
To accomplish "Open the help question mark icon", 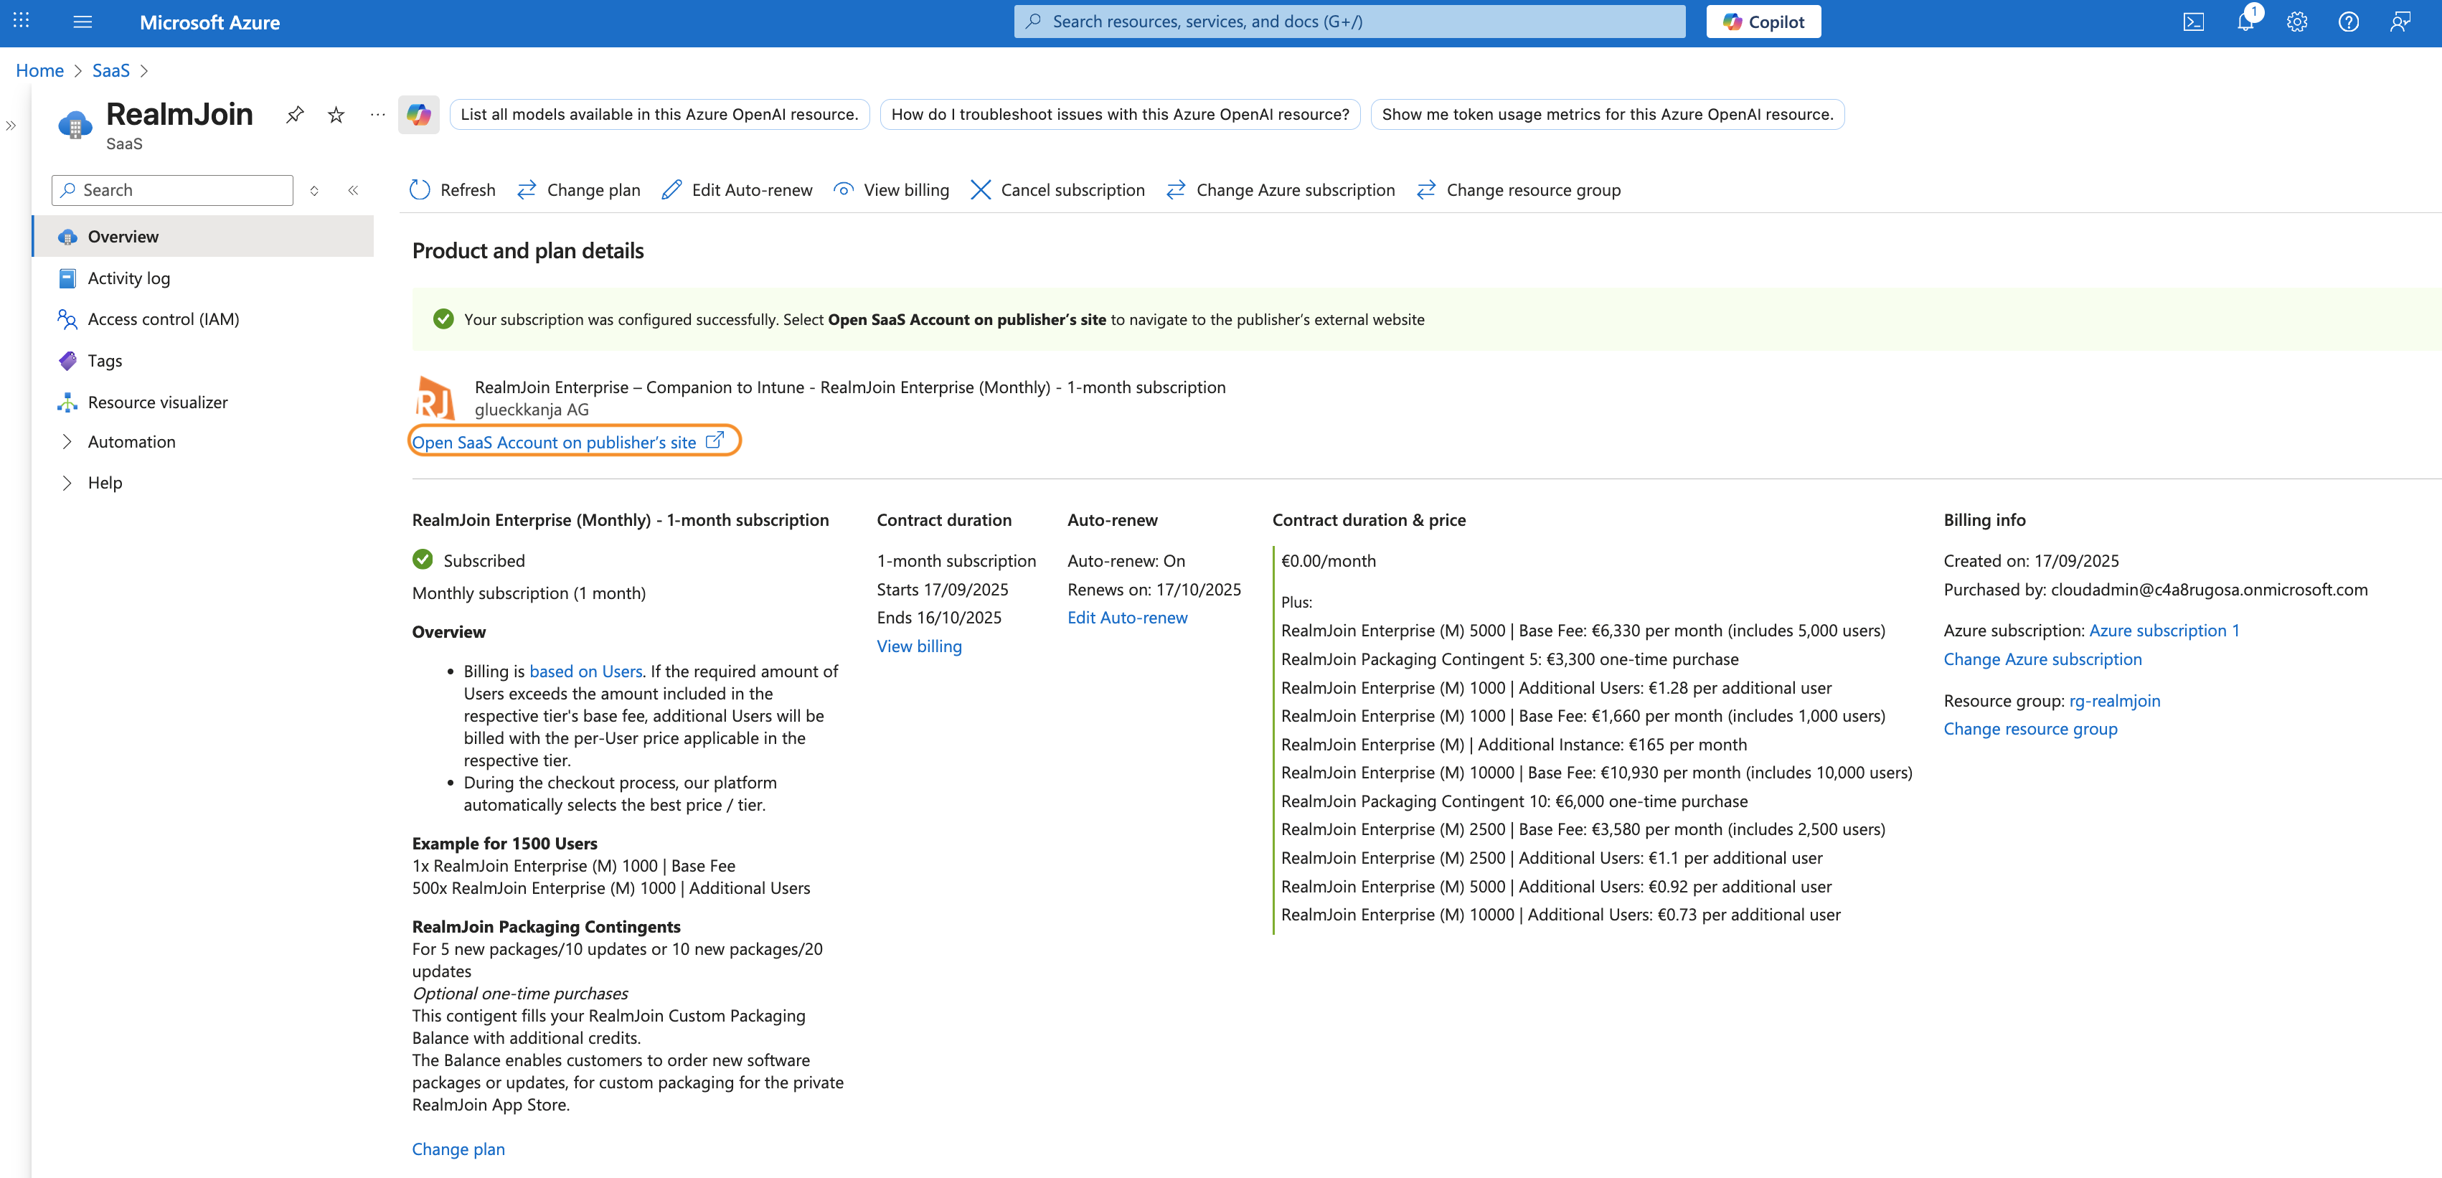I will coord(2348,22).
